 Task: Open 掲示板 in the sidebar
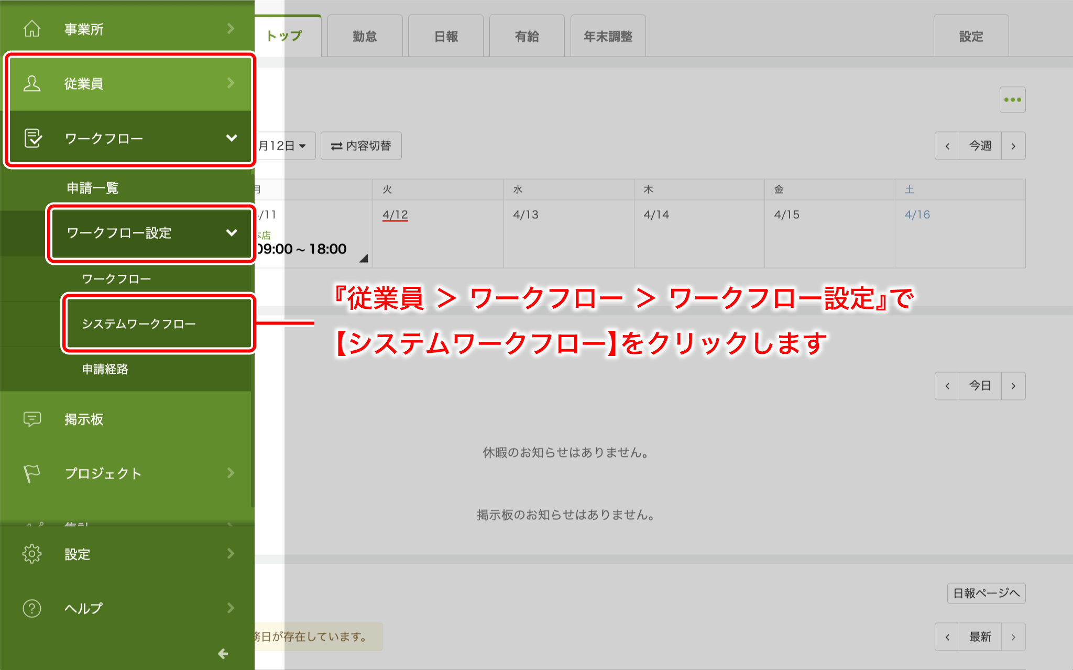click(84, 419)
